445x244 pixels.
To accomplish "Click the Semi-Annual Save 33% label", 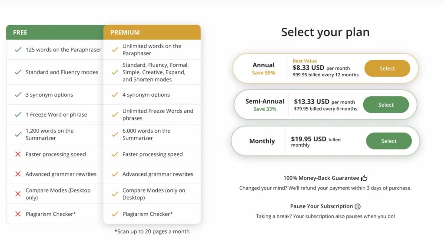I will [x=265, y=109].
